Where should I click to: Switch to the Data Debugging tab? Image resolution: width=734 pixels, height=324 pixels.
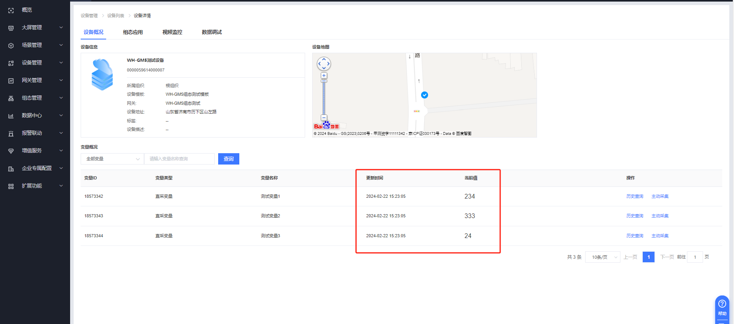coord(212,32)
